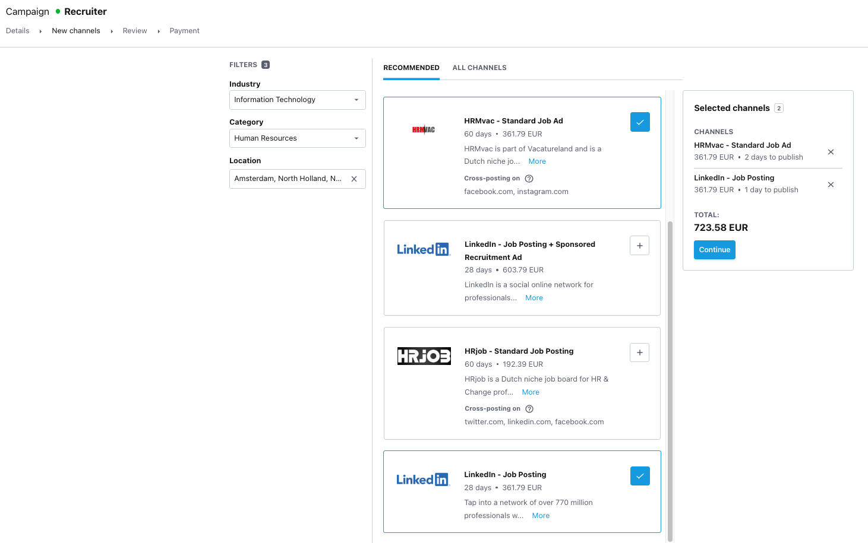Click the LinkedIn logo on the Sponsored Recruitment card
Image resolution: width=868 pixels, height=543 pixels.
click(x=423, y=249)
